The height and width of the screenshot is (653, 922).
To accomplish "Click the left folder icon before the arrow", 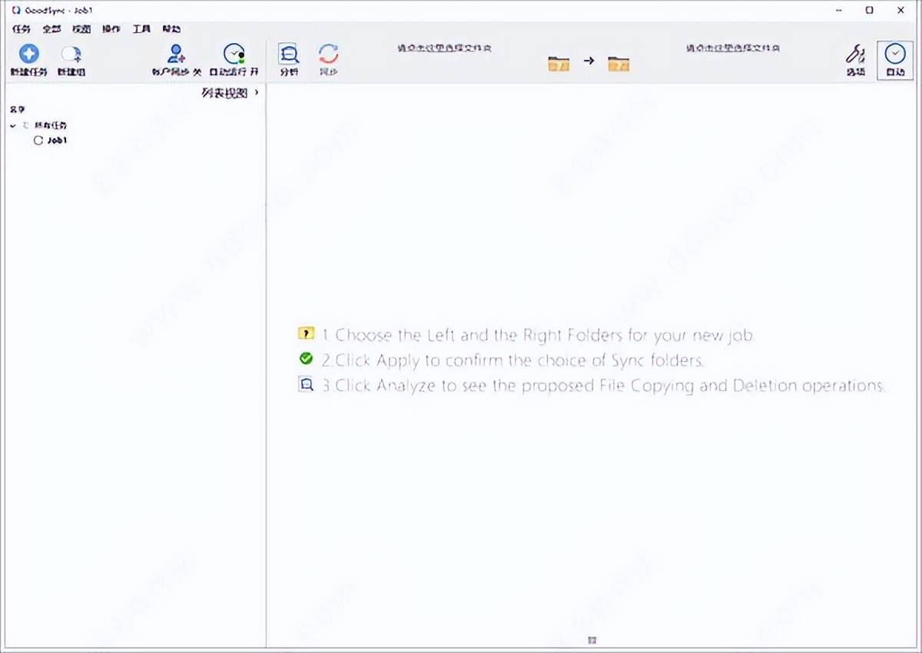I will click(x=559, y=64).
